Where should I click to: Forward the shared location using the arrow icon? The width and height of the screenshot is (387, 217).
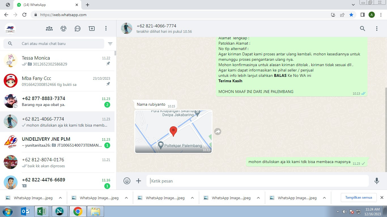coord(218,131)
